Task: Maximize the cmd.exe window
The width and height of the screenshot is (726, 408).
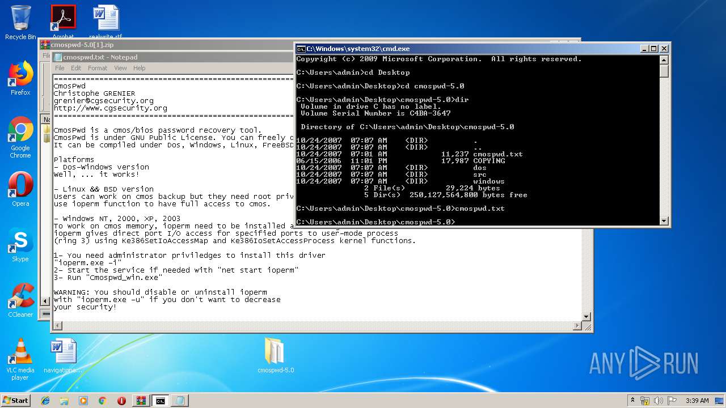Action: pos(653,49)
